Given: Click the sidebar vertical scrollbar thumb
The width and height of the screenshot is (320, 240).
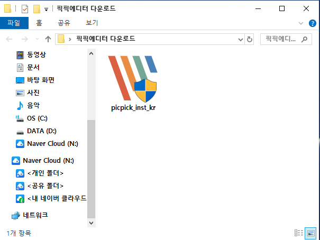Looking at the screenshot, I should pyautogui.click(x=91, y=169).
